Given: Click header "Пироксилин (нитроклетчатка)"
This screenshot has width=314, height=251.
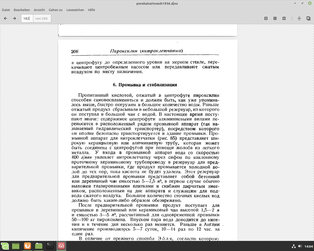Looking at the screenshot, I should (146, 51).
